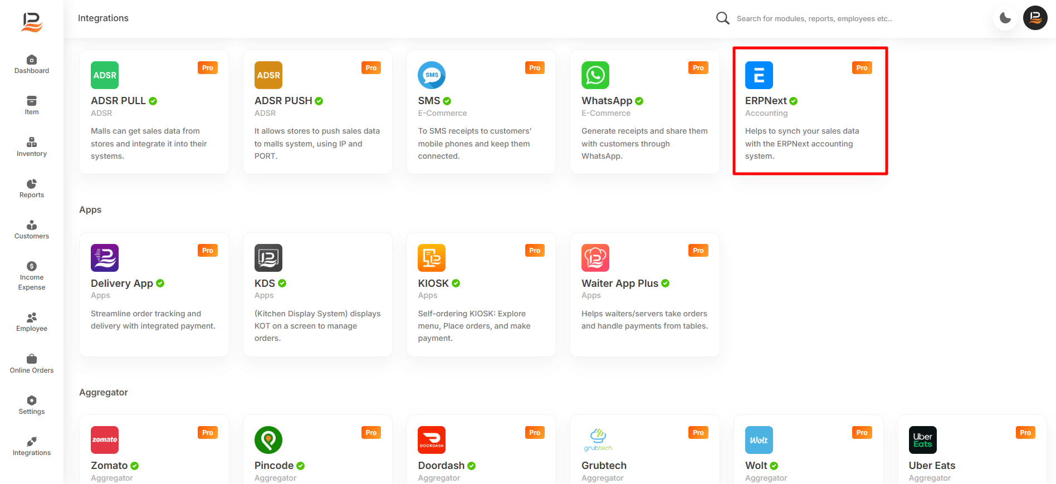Viewport: 1056px width, 484px height.
Task: Click the Doordash red logo
Action: coord(432,440)
